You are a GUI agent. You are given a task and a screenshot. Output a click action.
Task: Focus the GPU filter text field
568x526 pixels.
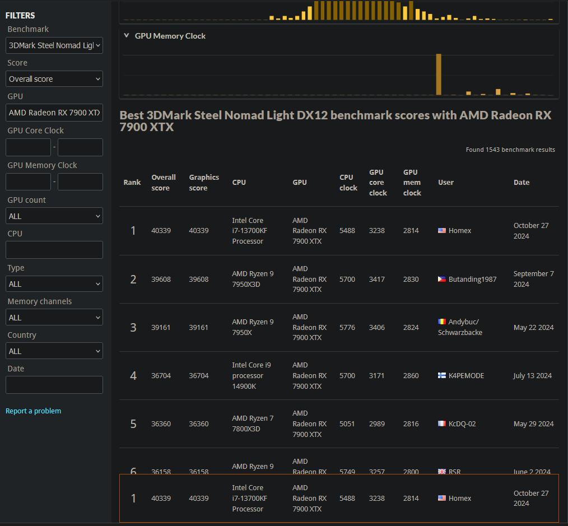click(x=54, y=113)
